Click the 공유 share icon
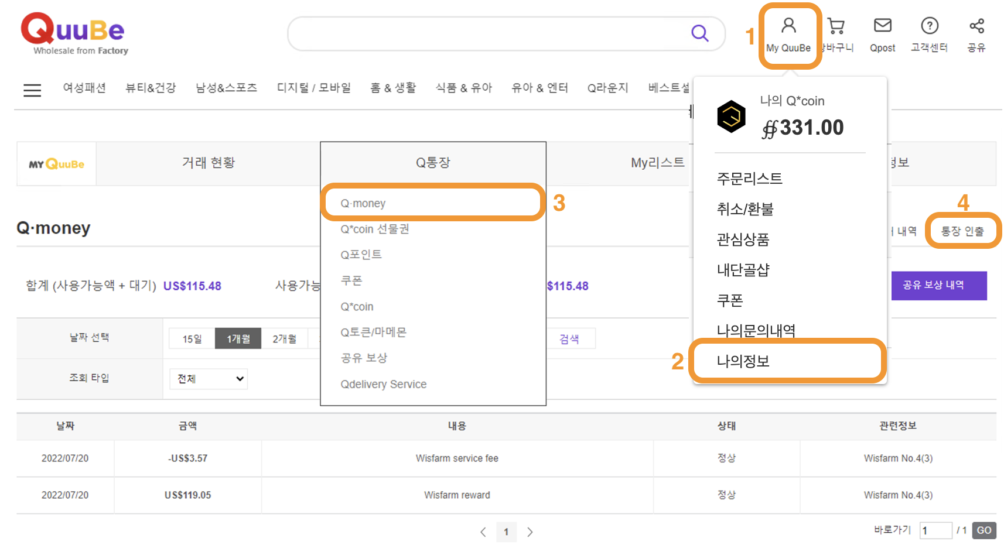1004x555 pixels. [x=976, y=26]
